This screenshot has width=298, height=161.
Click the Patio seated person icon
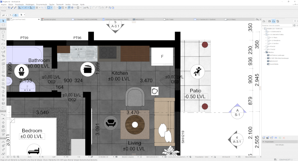pos(196,71)
